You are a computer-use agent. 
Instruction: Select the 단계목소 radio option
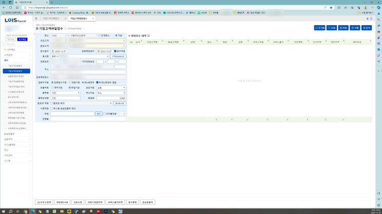click(x=99, y=35)
